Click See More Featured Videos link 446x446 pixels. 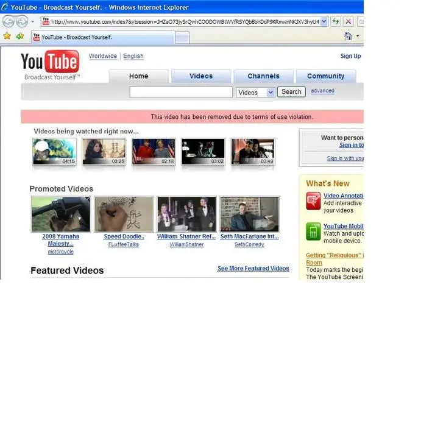tap(253, 268)
